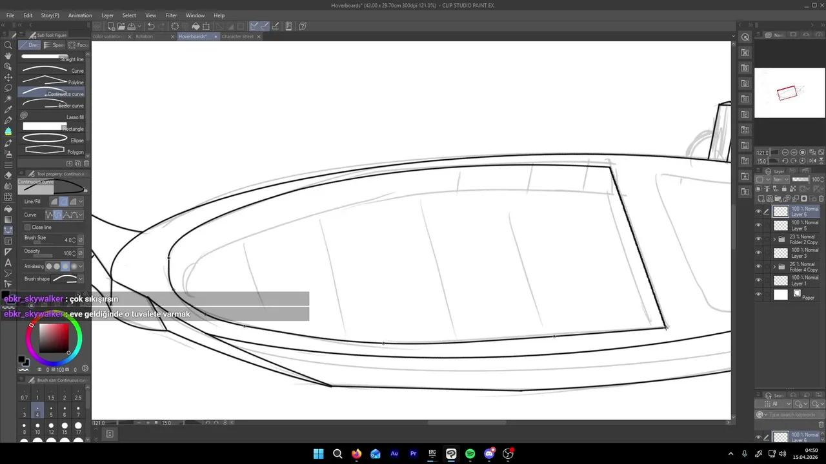The image size is (826, 464).
Task: Select the Fill bucket tool
Action: pyautogui.click(x=8, y=208)
